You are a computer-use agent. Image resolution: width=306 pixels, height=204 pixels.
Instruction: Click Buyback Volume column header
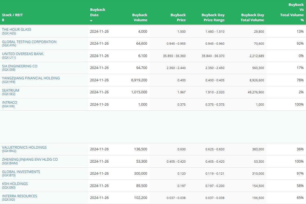[140, 17]
